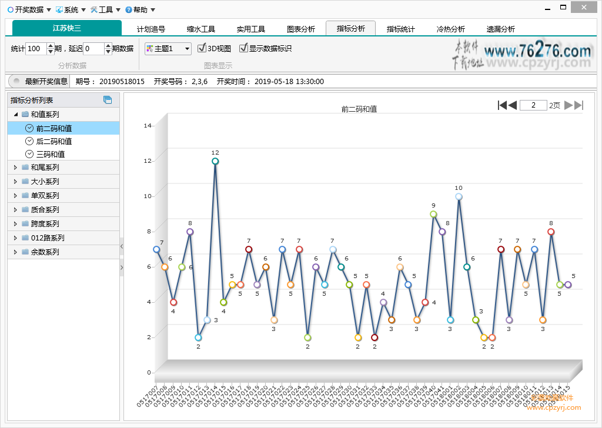The height and width of the screenshot is (428, 602).
Task: Increase the 延迟 delay value
Action: click(108, 46)
